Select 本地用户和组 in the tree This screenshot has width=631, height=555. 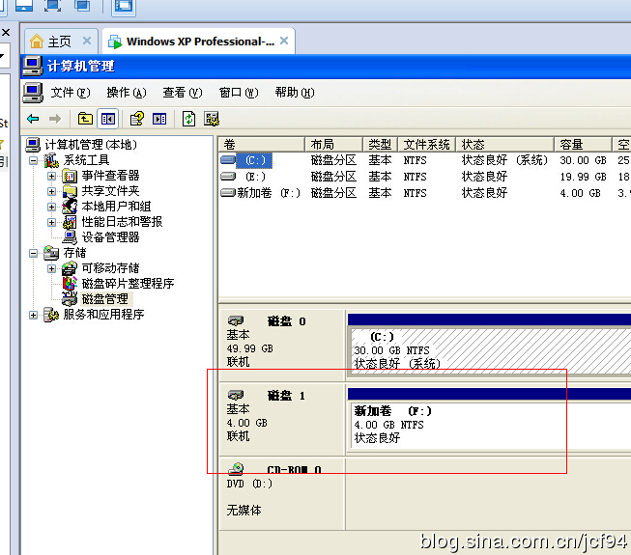click(116, 207)
